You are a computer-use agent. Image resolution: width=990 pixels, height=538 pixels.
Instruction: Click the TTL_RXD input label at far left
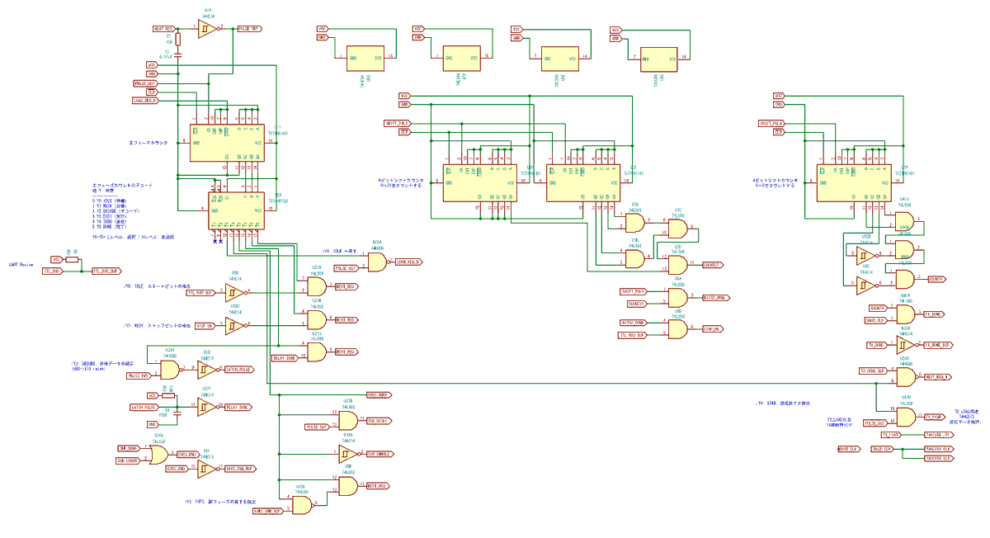pyautogui.click(x=53, y=271)
